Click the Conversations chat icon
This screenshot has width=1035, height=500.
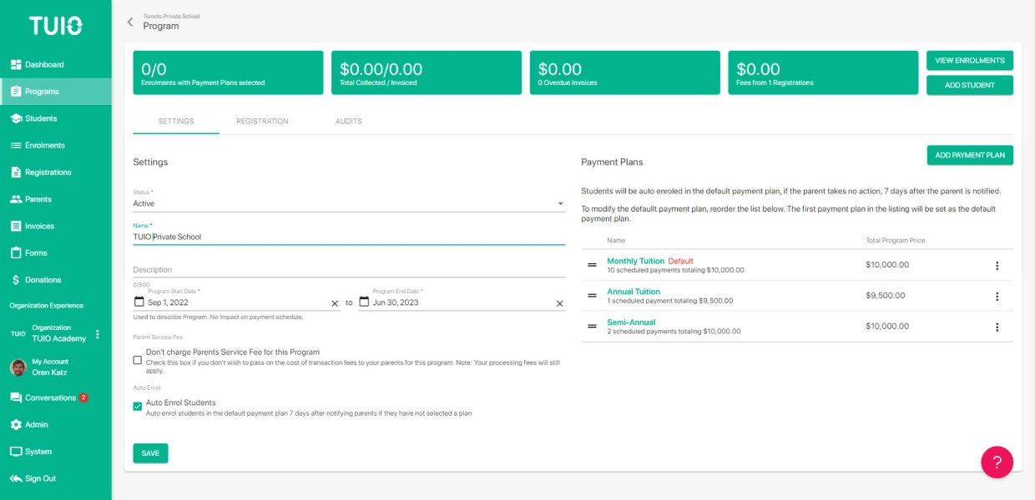[x=16, y=398]
